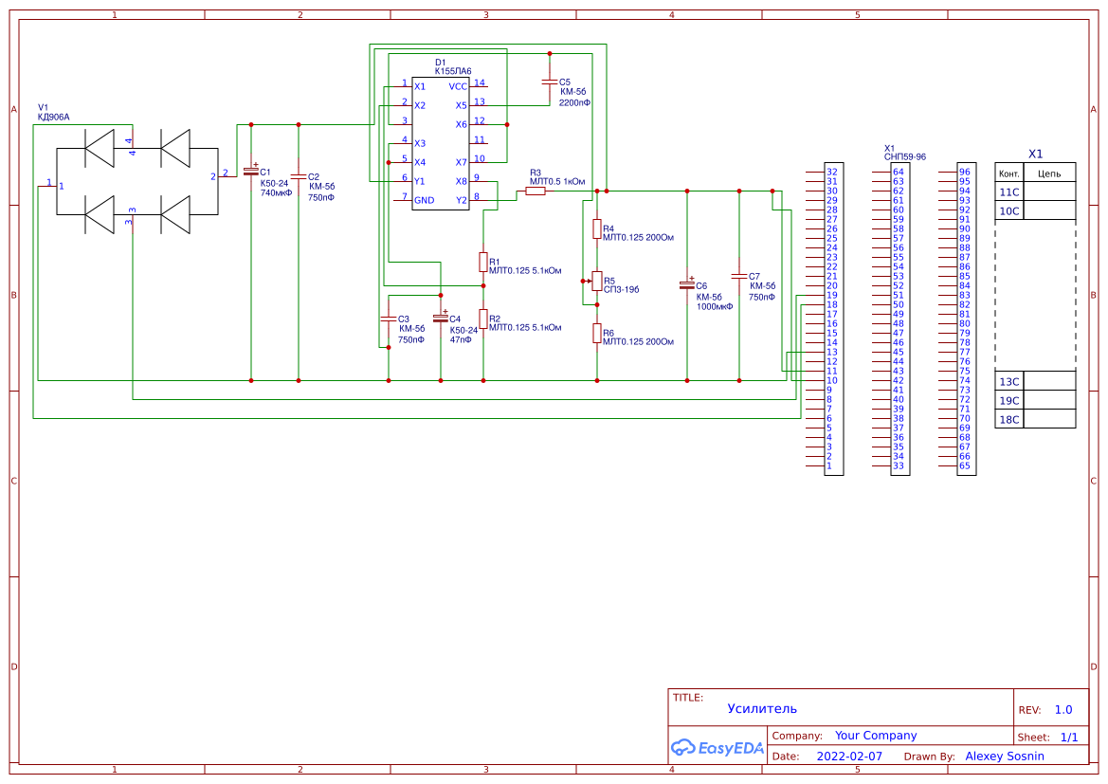Image resolution: width=1108 pixels, height=784 pixels.
Task: Select the date 2022-02-07 field
Action: (848, 757)
